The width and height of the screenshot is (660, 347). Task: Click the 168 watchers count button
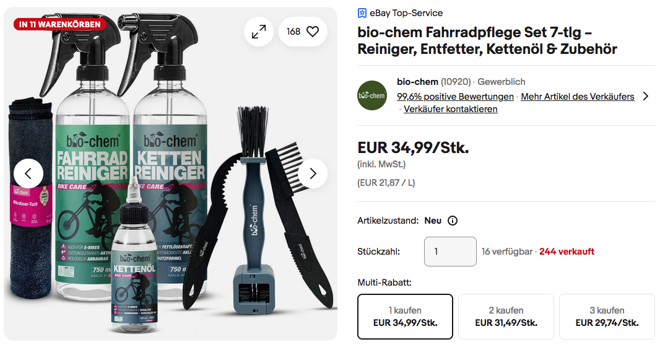(303, 32)
